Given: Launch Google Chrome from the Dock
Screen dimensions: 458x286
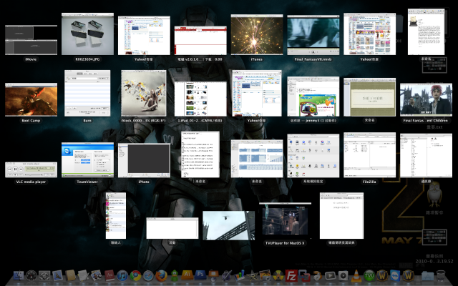Looking at the screenshot, I should point(135,275).
